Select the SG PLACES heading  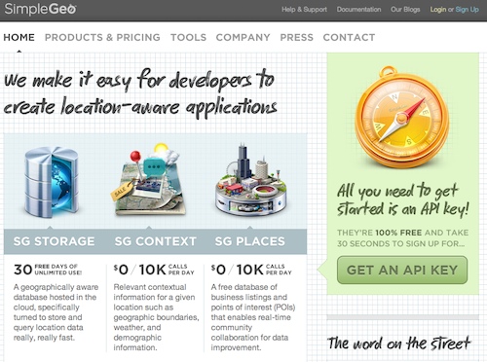point(250,241)
